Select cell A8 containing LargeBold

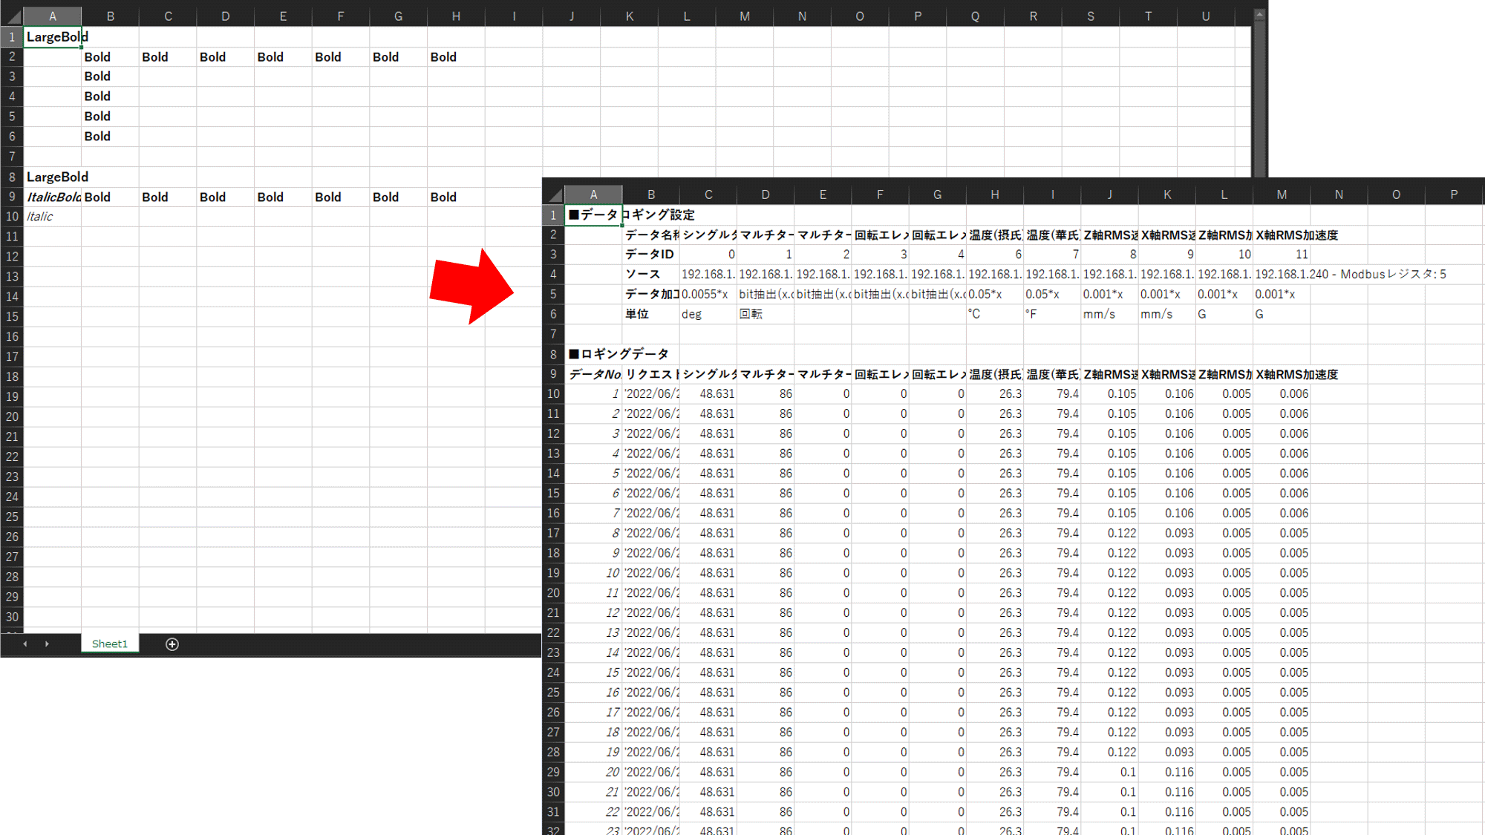point(53,177)
